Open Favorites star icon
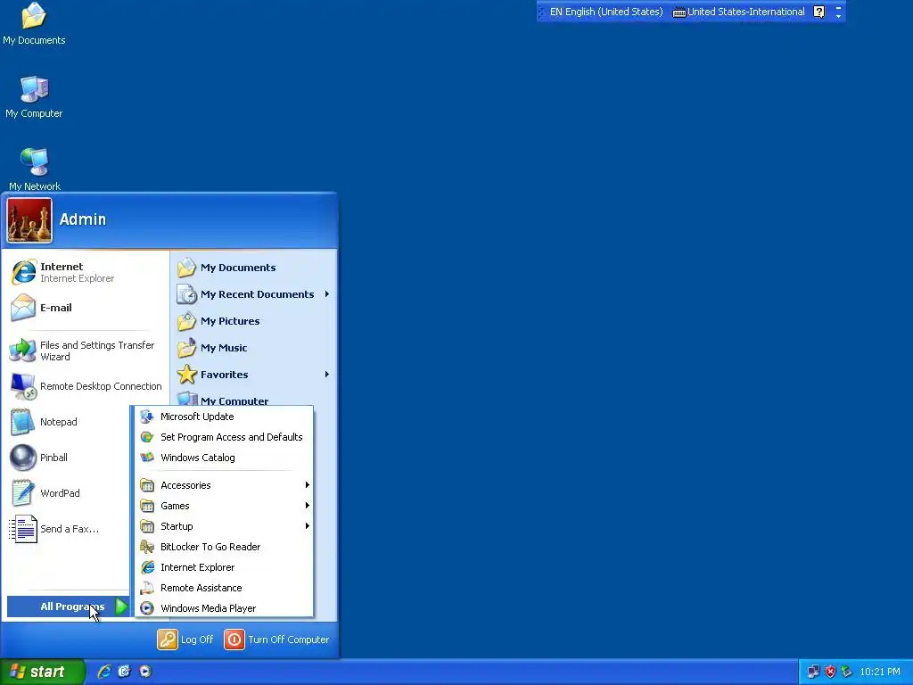 [187, 374]
